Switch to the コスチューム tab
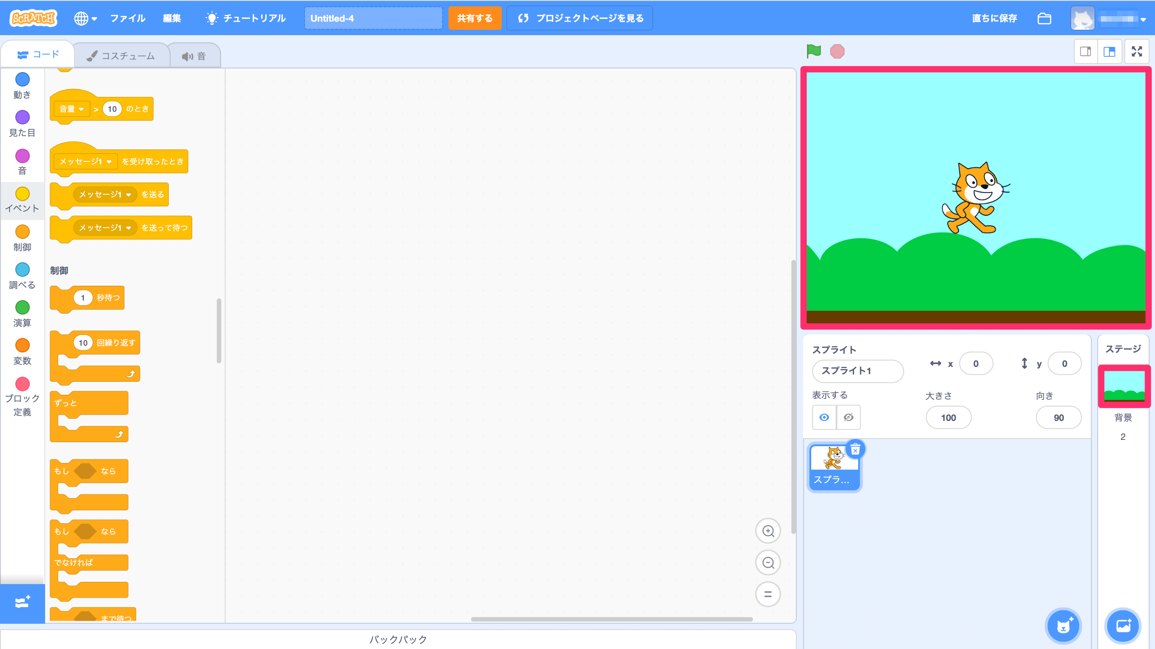Screen dimensions: 1155x649 point(121,56)
